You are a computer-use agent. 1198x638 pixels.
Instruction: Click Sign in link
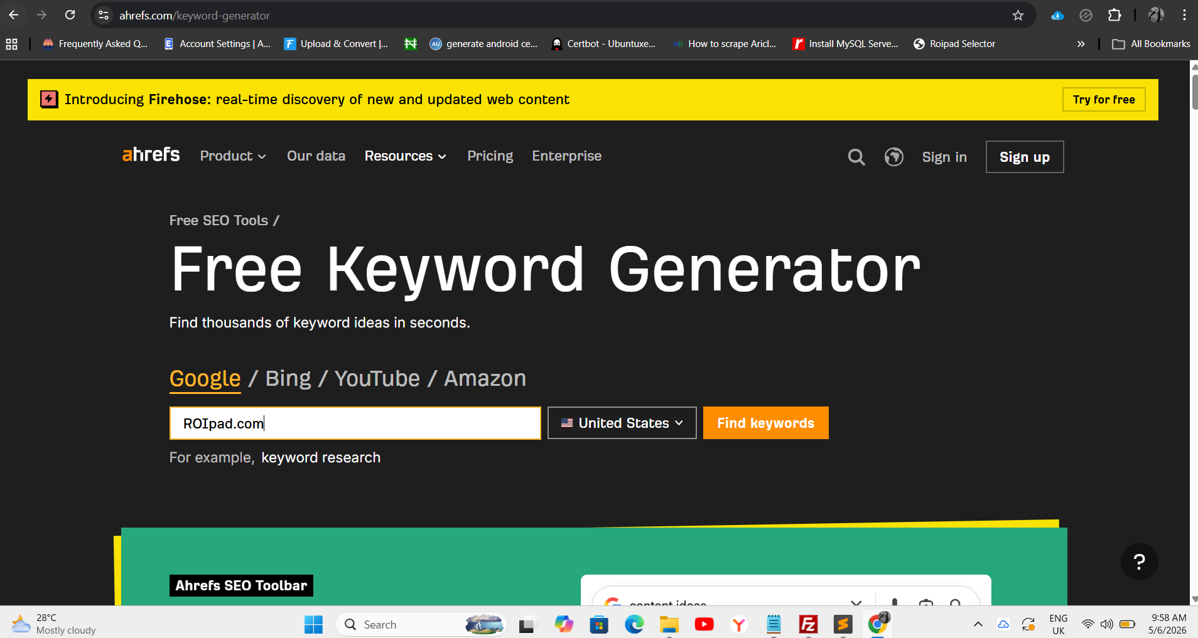[x=944, y=157]
